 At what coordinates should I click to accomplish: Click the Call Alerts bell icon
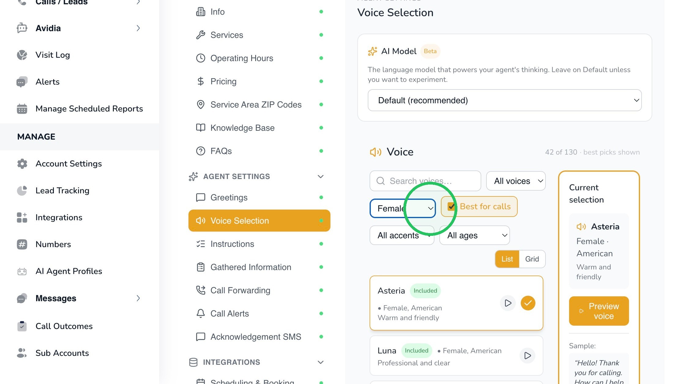200,313
